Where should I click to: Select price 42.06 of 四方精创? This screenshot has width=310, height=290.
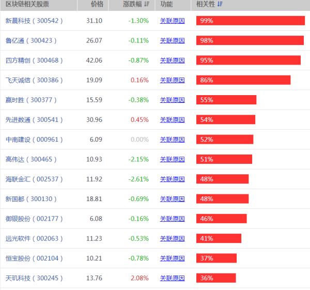point(94,60)
